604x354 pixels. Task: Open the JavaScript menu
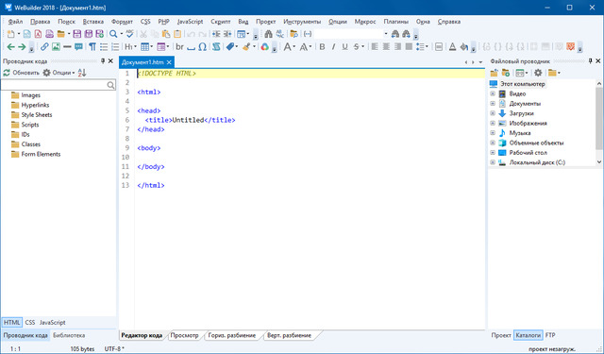[190, 22]
